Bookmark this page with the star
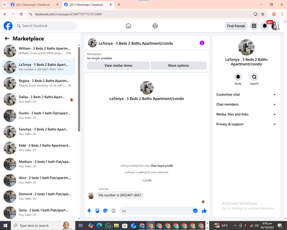Viewport: 287px width, 230px height. (263, 14)
